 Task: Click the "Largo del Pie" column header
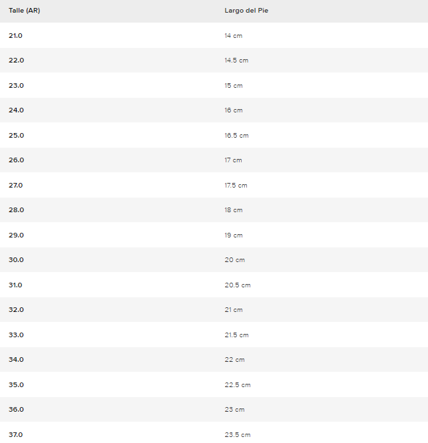[246, 11]
